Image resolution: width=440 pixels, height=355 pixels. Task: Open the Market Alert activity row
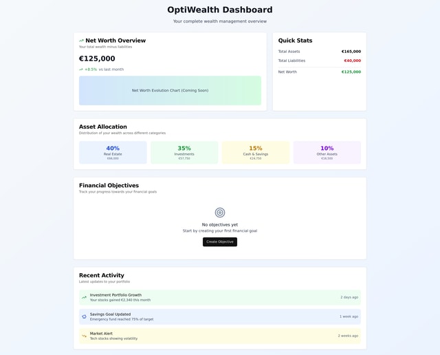(x=220, y=336)
